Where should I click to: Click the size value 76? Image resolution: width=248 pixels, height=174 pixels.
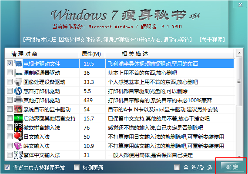tap(87, 128)
